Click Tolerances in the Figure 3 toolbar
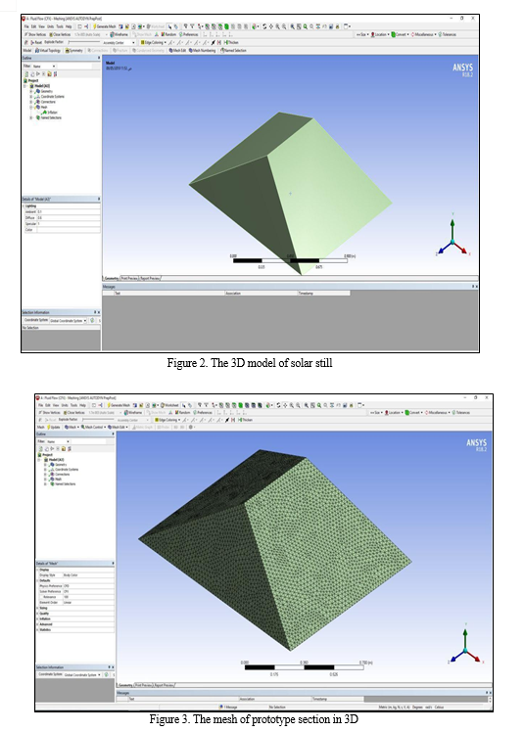This screenshot has width=524, height=732. [461, 413]
